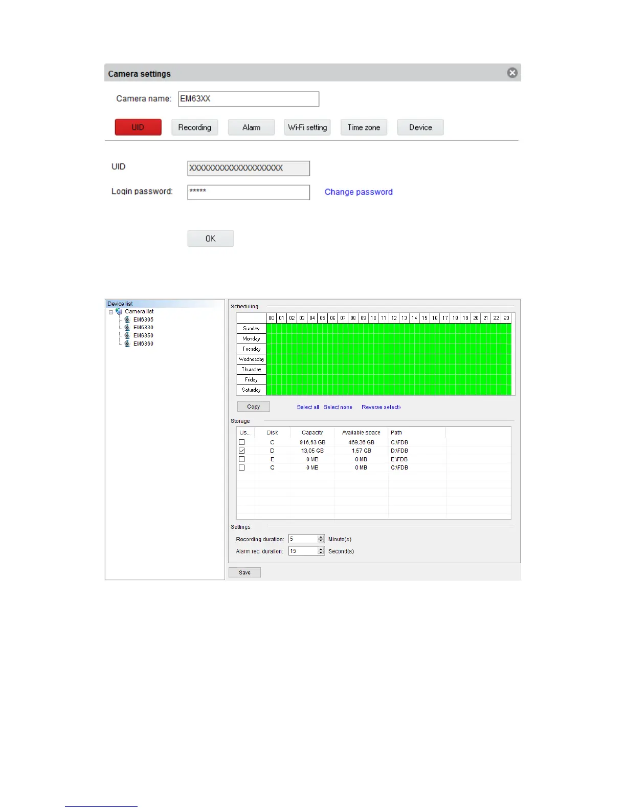Click the Recording duration spinner arrows
This screenshot has height=811, width=626.
[321, 539]
